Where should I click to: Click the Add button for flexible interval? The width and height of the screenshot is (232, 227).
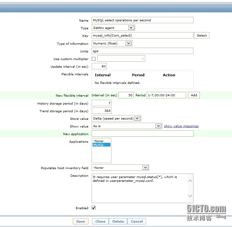pos(194,95)
